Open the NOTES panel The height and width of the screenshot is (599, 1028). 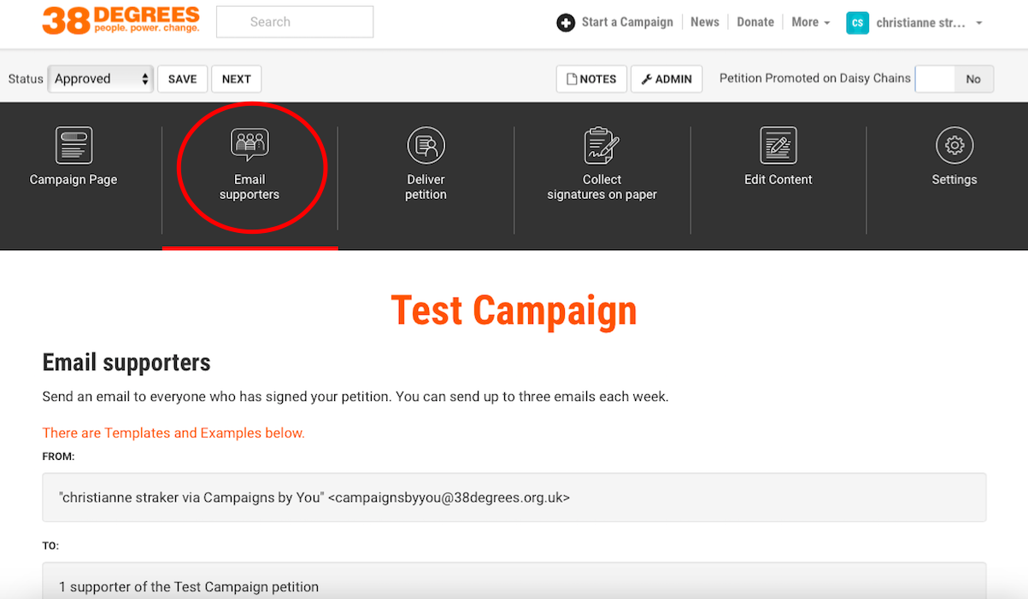[591, 79]
